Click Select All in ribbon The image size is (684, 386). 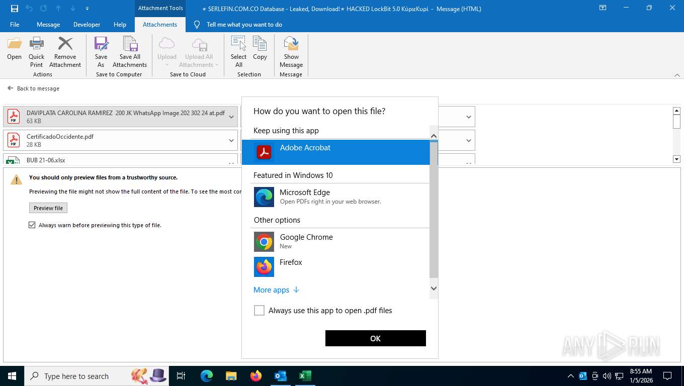coord(238,52)
